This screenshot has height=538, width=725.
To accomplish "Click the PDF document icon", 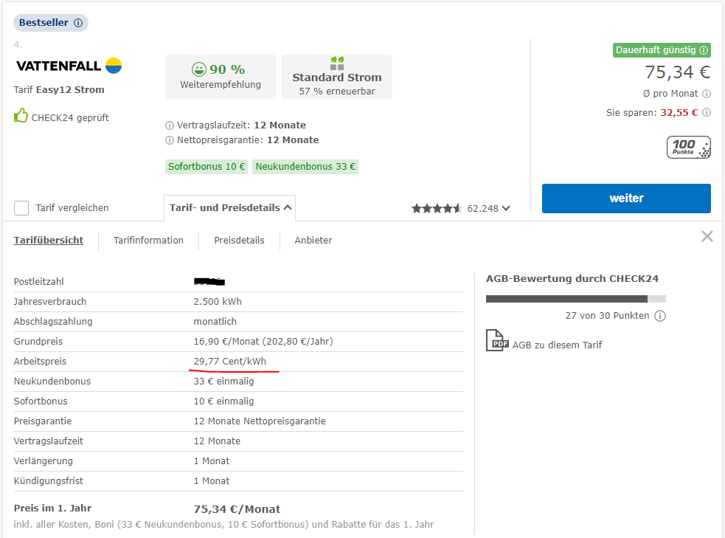I will 497,340.
